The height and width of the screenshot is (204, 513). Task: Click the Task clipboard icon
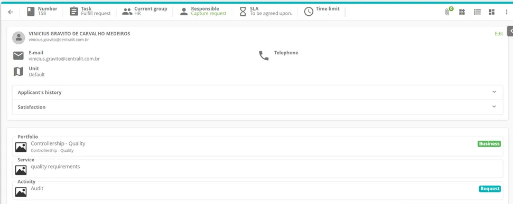[x=74, y=12]
